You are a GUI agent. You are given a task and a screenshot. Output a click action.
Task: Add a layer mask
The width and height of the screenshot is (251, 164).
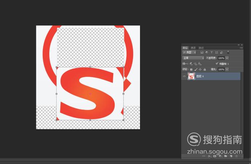pyautogui.click(x=215, y=156)
